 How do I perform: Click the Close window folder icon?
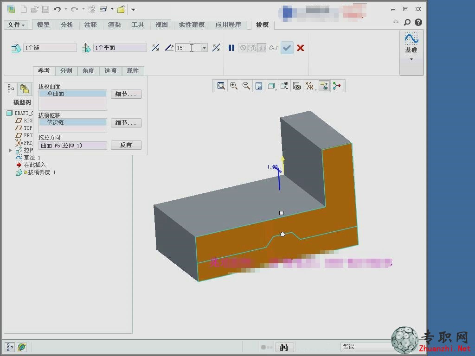coord(121,9)
